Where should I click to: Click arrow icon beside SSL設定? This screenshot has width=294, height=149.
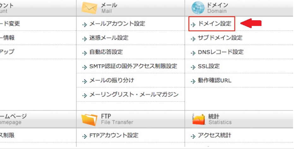point(194,67)
